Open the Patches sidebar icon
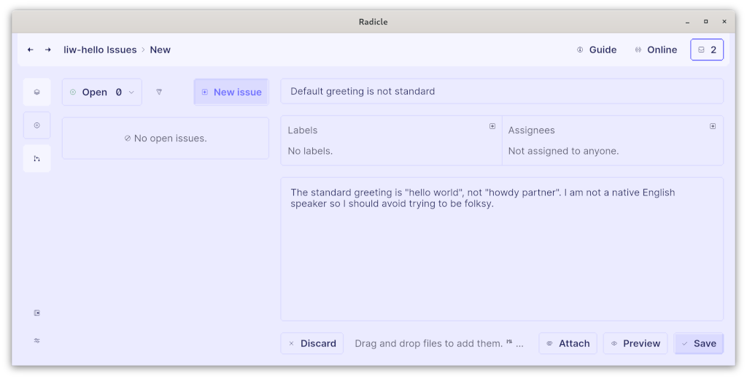 pos(37,159)
